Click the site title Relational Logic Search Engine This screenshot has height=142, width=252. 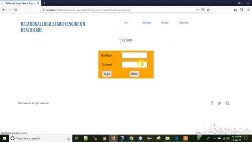[x=53, y=27]
